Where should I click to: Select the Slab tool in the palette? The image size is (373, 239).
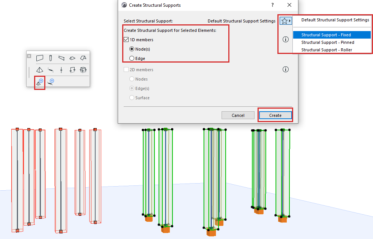72,58
